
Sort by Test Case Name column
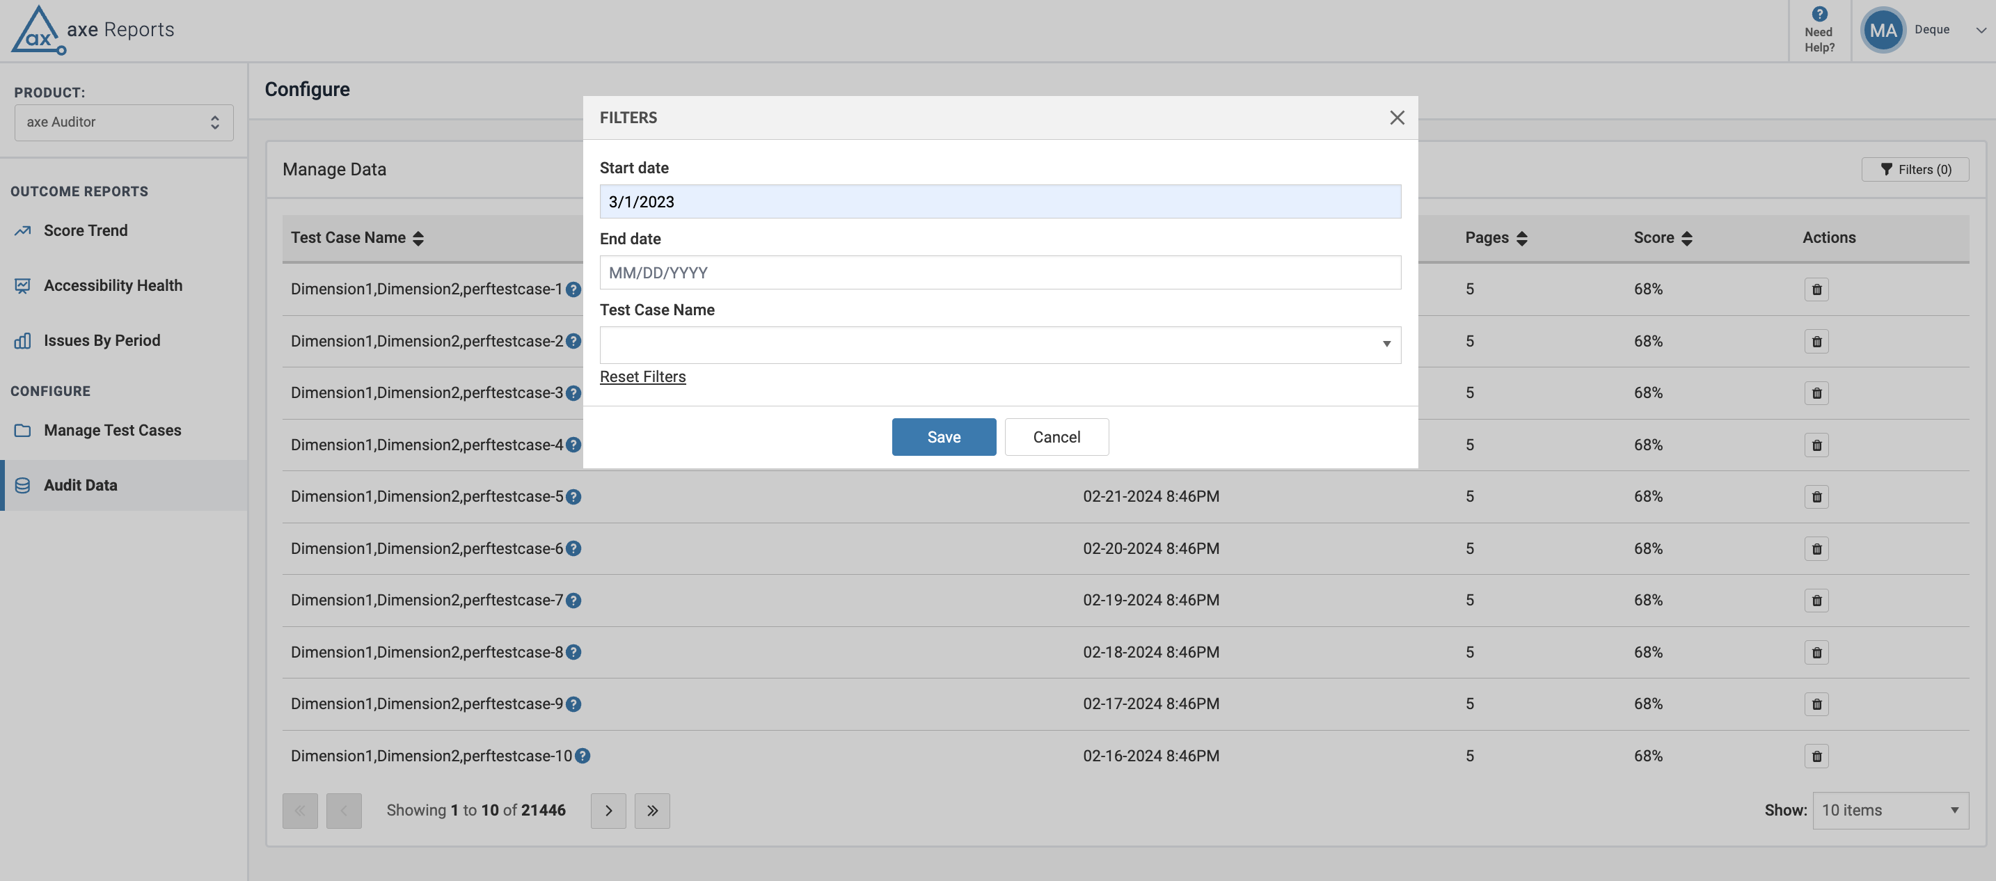(x=418, y=239)
